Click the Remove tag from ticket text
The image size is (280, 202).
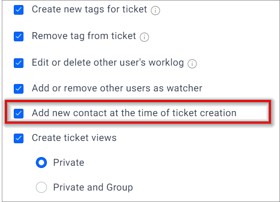(x=84, y=36)
